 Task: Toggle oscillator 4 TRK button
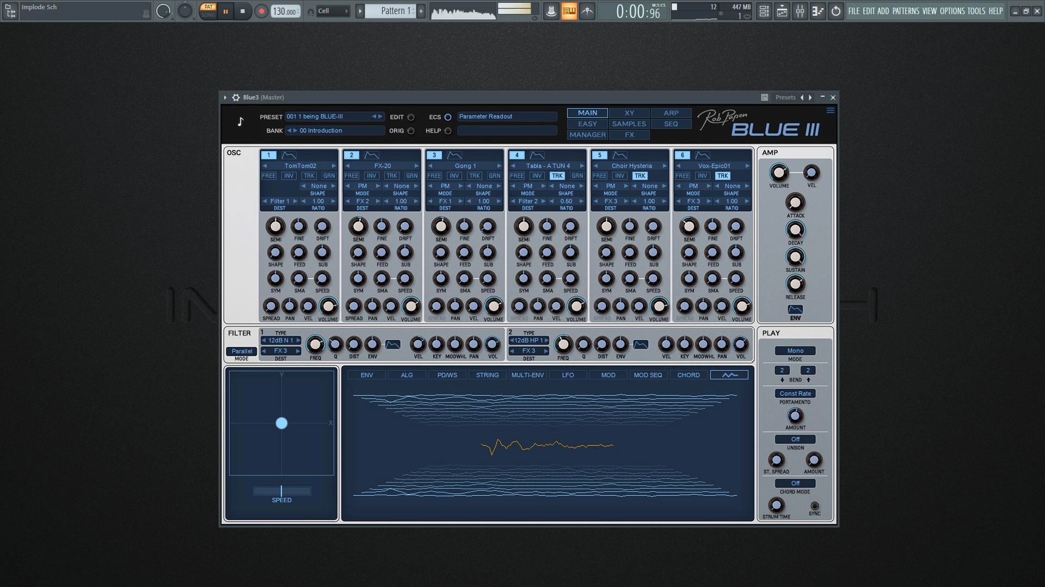coord(557,176)
